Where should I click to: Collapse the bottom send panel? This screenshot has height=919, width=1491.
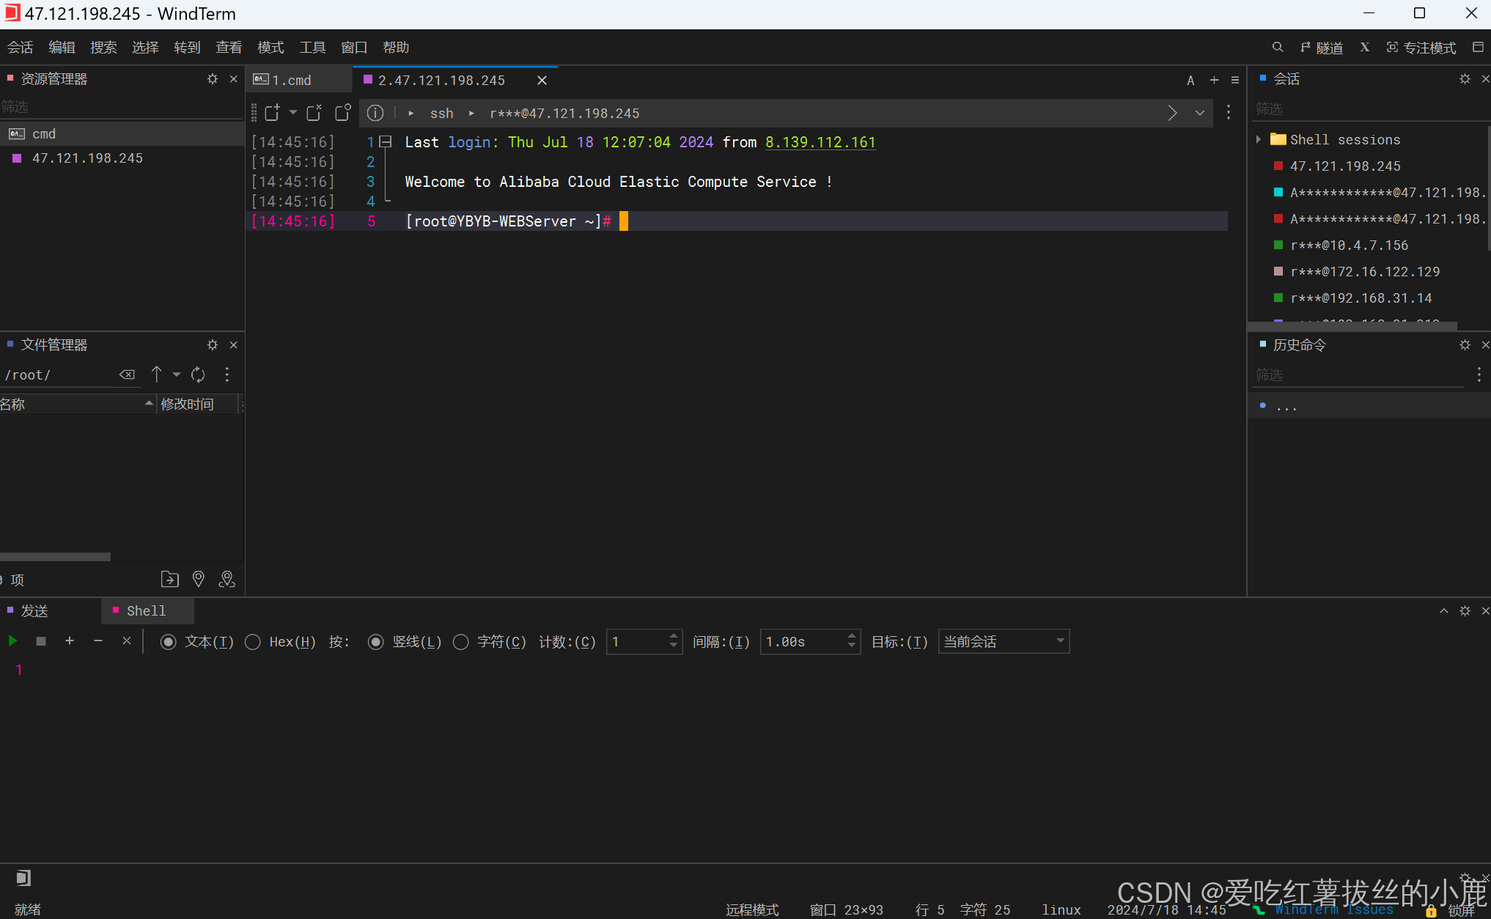tap(1443, 610)
